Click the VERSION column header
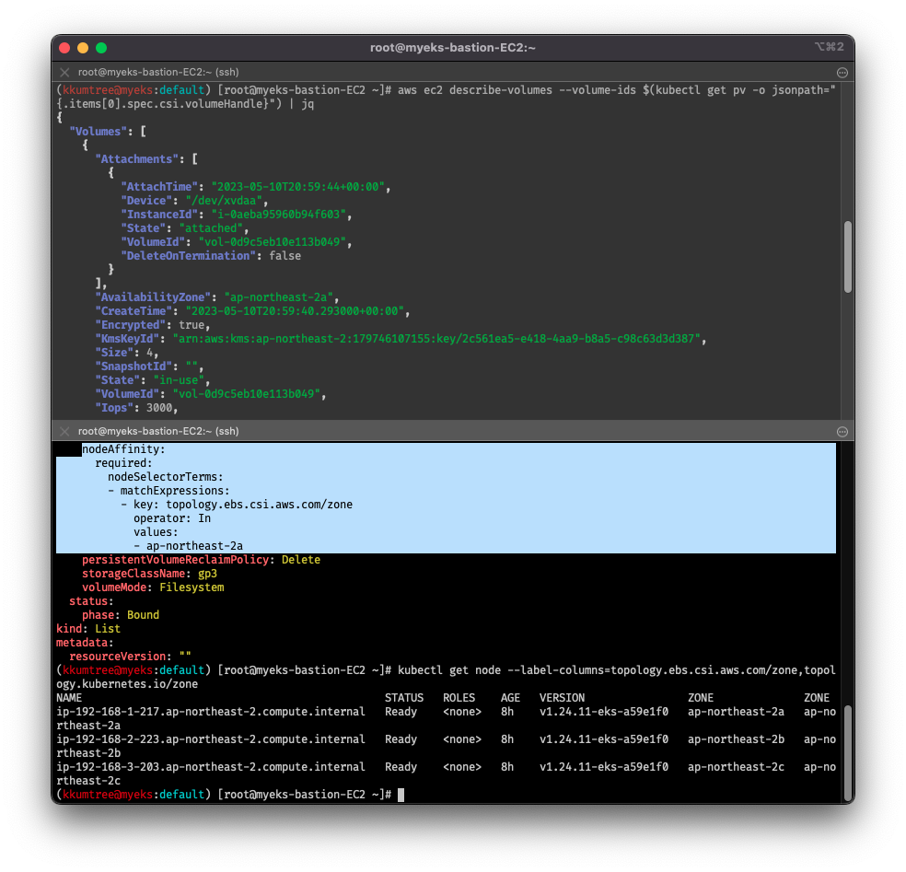The height and width of the screenshot is (872, 906). [x=563, y=699]
